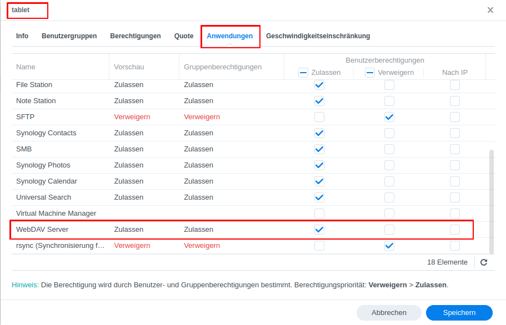The height and width of the screenshot is (325, 506).
Task: Enable Verweigern for Virtual Machine Manager
Action: click(389, 214)
